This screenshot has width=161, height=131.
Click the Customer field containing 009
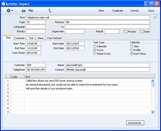click(36, 65)
